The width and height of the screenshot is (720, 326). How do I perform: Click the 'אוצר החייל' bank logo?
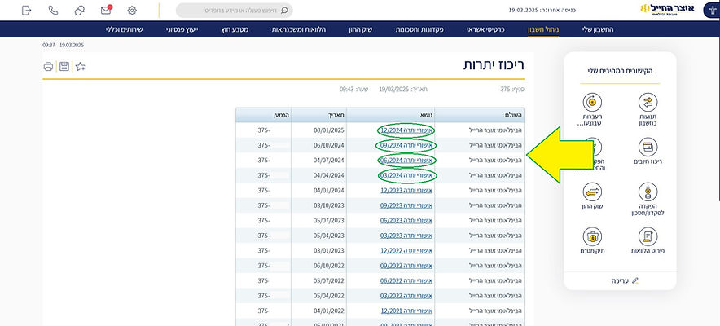[x=667, y=9]
